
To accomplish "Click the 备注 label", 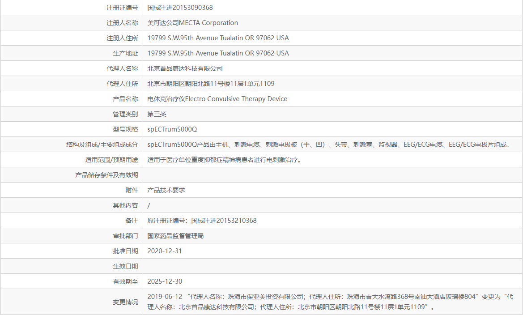I will [132, 221].
